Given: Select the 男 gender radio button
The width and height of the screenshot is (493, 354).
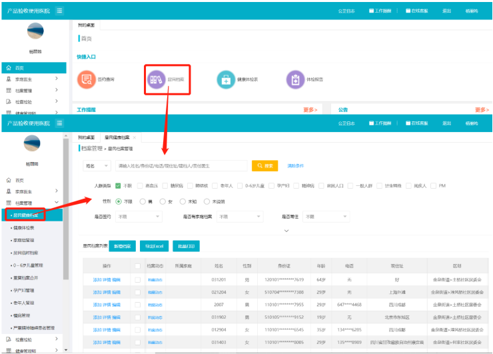Looking at the screenshot, I should tap(142, 201).
